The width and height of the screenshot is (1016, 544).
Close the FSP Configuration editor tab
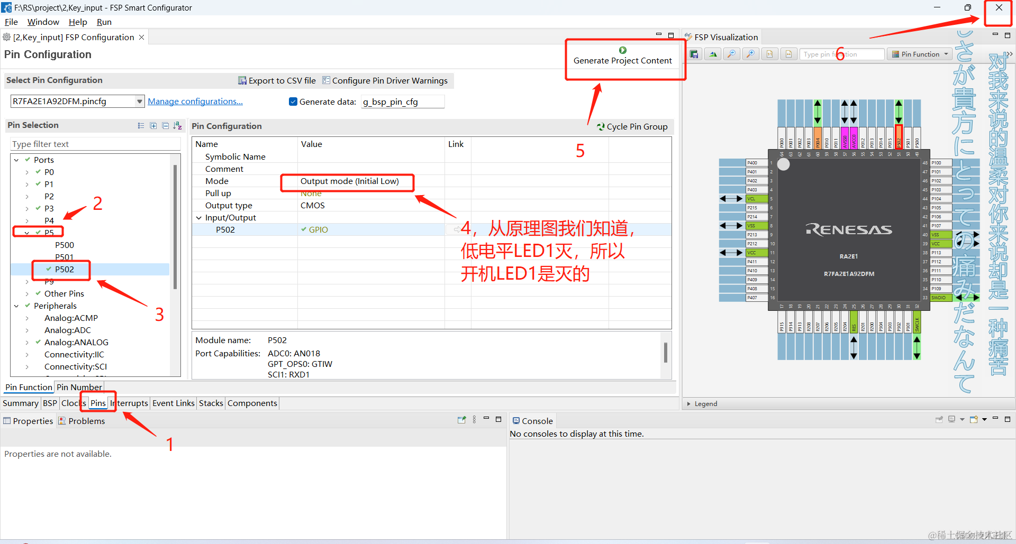141,37
